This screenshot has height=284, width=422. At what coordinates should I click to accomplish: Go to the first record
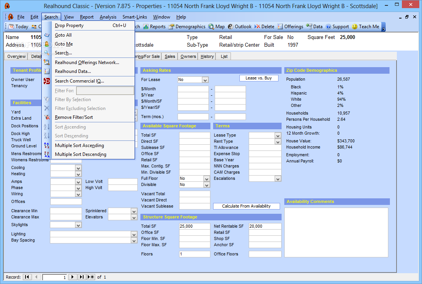tap(27, 277)
